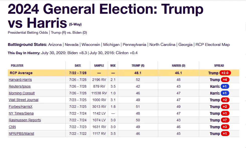
Task: Open the NY Times/Siena poll
Action: (21, 114)
